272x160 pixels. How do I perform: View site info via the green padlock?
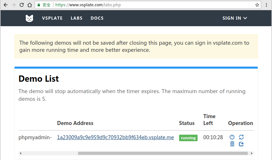tap(39, 5)
